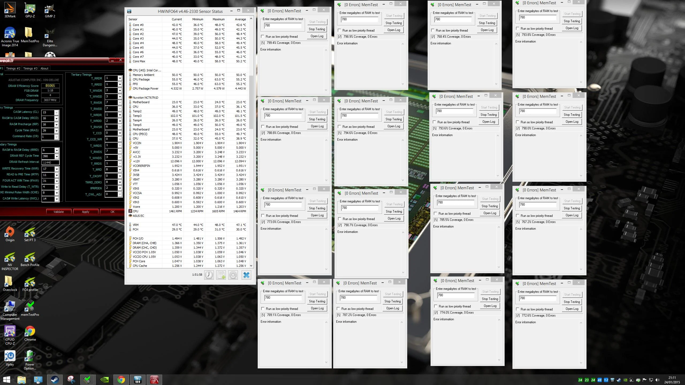
Task: Toggle low priority thread in 799.4% coverage MemTest
Action: coord(262,37)
